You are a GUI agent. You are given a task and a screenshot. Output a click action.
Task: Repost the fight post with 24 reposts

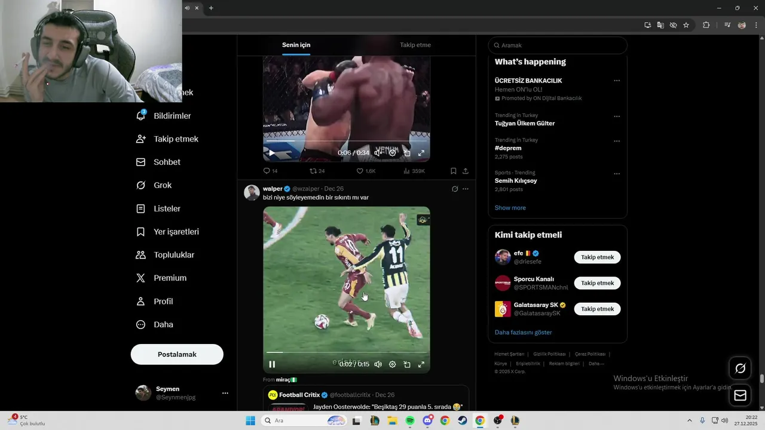[x=317, y=171]
